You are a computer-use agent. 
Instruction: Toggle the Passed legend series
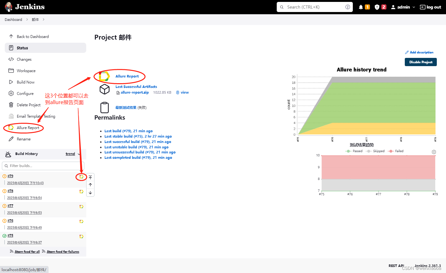tap(354, 151)
